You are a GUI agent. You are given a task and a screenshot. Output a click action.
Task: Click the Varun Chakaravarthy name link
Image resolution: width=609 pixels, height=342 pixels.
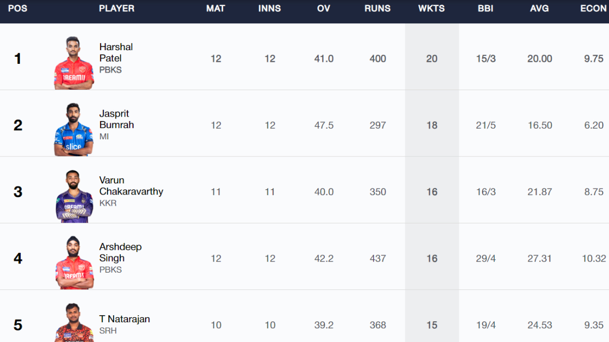(131, 186)
